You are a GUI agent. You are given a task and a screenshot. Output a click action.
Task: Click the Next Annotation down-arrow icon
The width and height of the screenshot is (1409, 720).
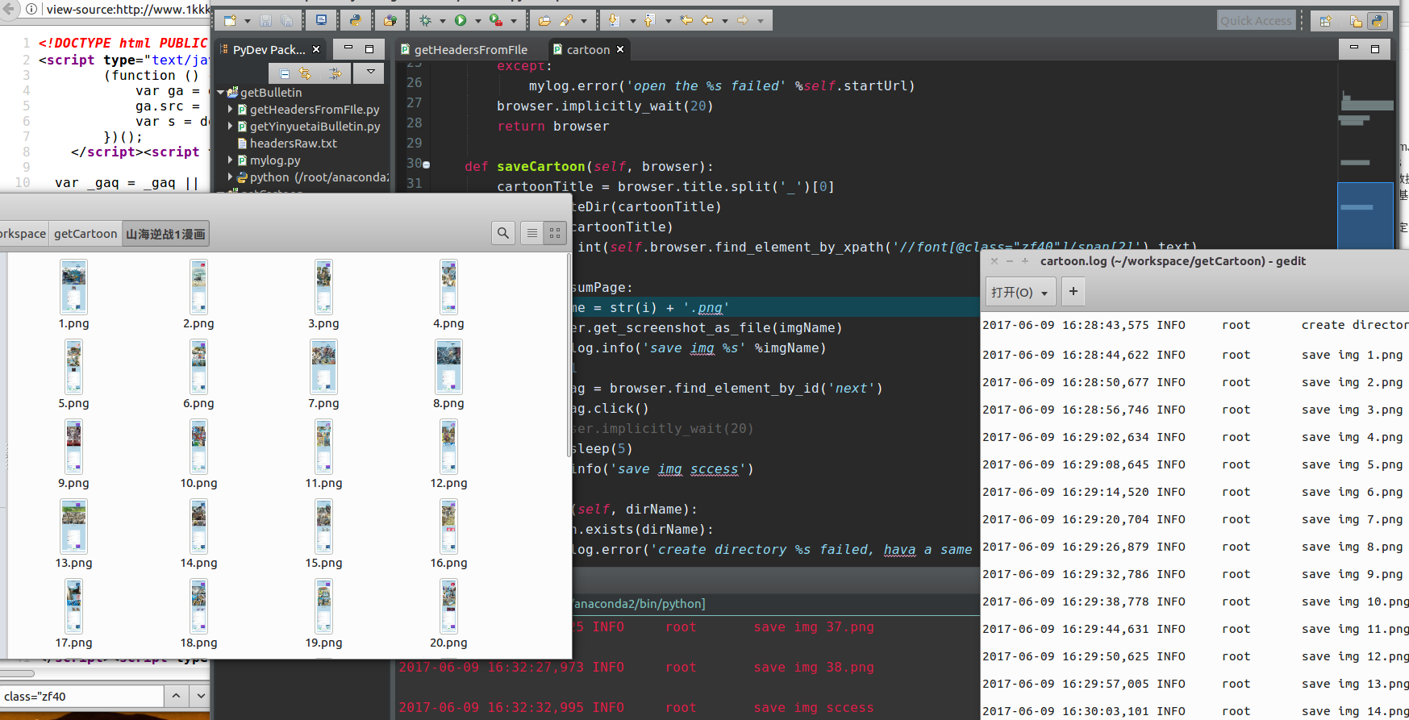[614, 20]
